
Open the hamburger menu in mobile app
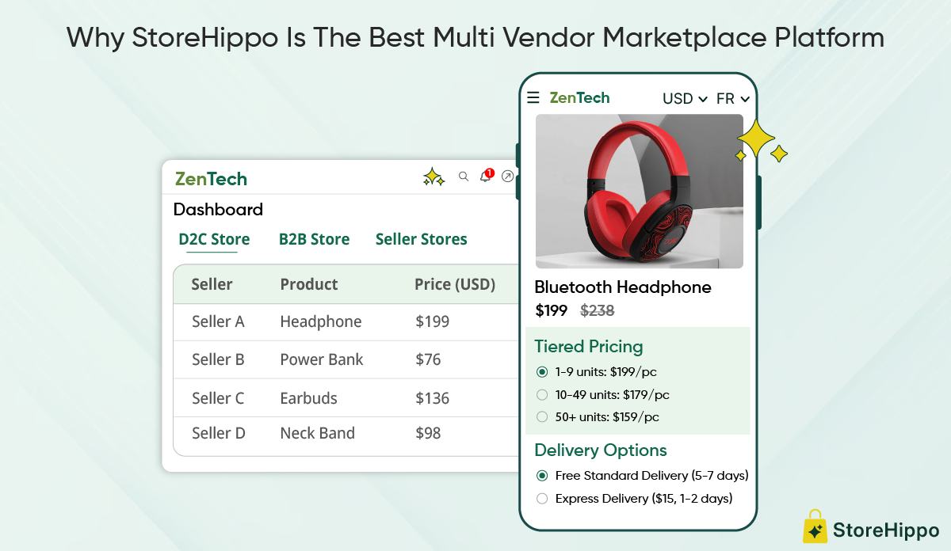click(x=533, y=97)
